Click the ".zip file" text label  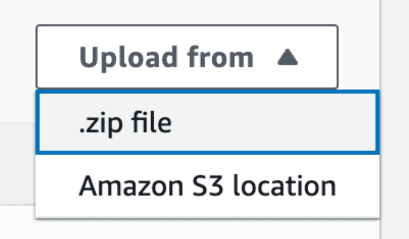click(125, 122)
